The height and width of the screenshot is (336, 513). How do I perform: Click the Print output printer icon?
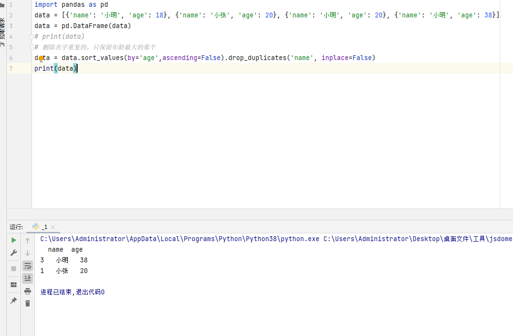(28, 291)
